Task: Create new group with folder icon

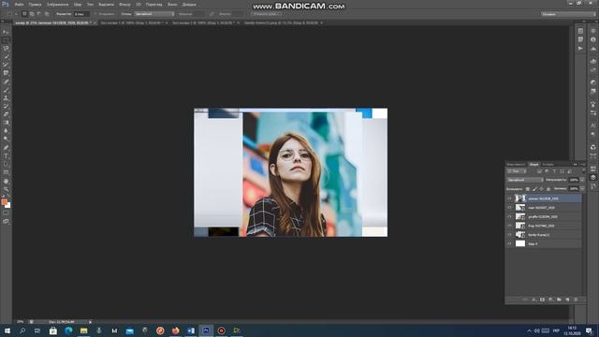Action: [559, 300]
